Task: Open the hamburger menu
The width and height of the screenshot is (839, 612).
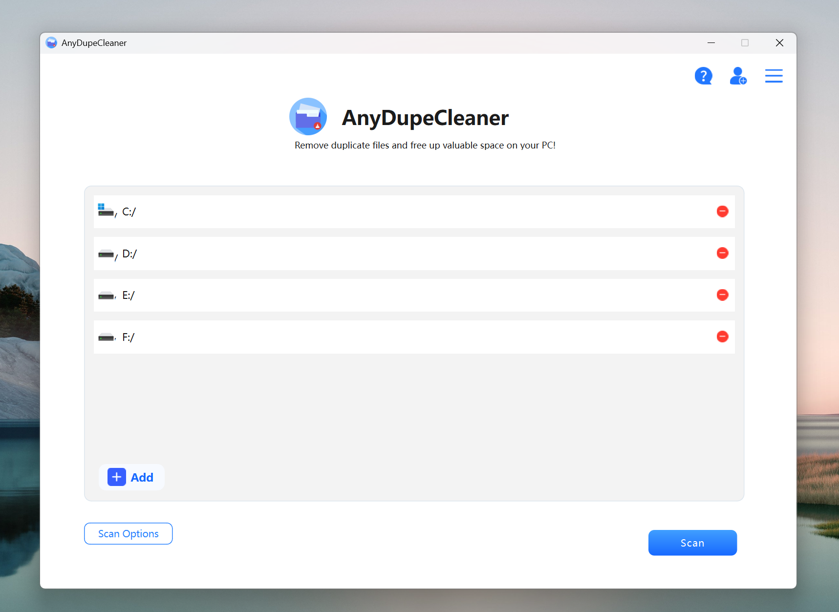Action: tap(774, 76)
